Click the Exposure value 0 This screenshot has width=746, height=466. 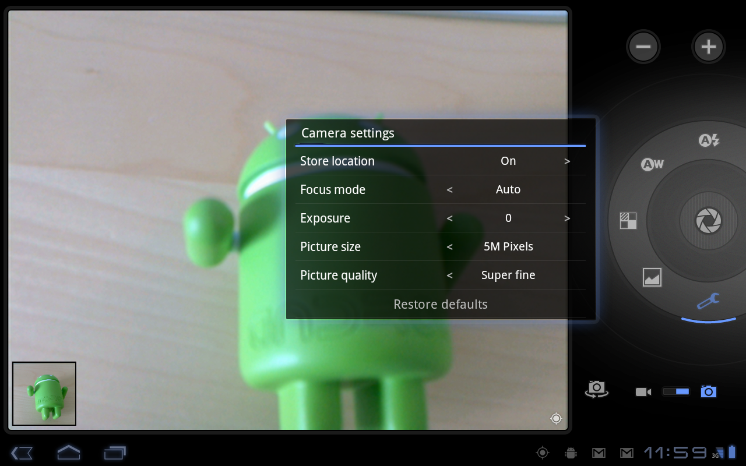point(508,218)
